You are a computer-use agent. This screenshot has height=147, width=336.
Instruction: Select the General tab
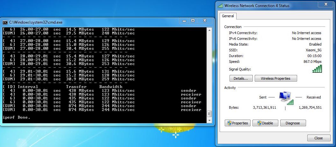(x=228, y=16)
